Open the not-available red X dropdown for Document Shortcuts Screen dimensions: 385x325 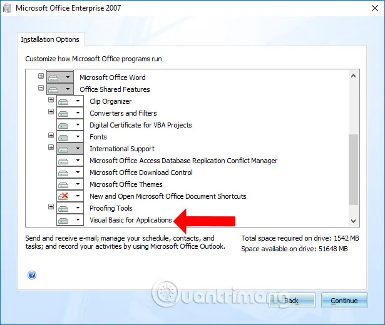70,196
